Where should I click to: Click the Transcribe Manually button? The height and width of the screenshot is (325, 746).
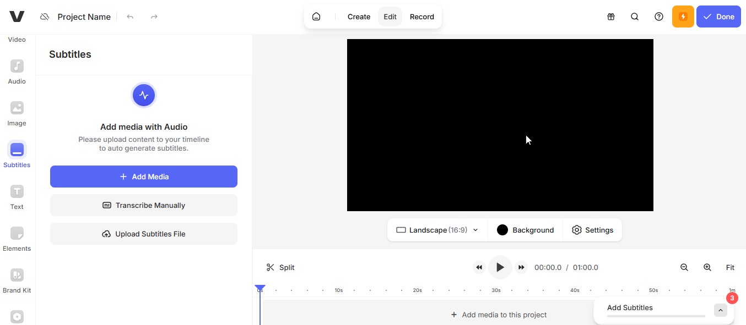coord(144,205)
